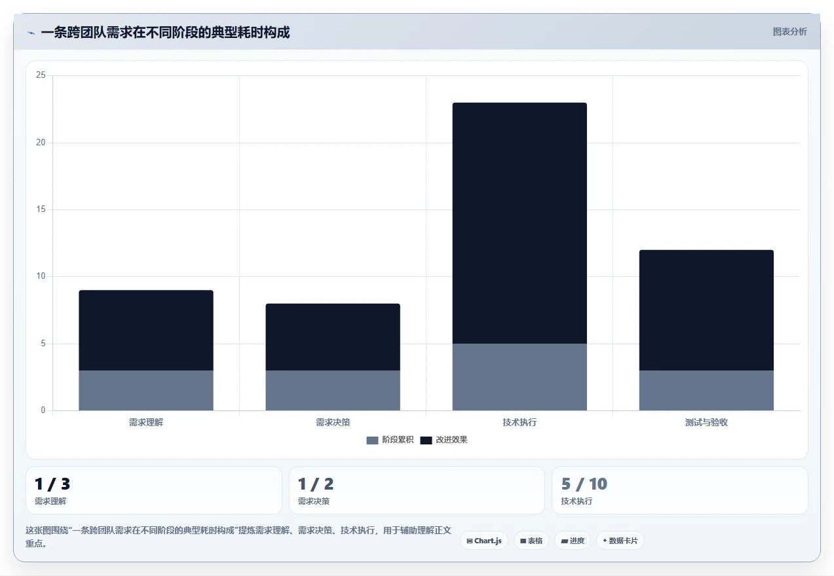Click the lightning icon beside the chart title
The width and height of the screenshot is (834, 576).
click(x=31, y=33)
